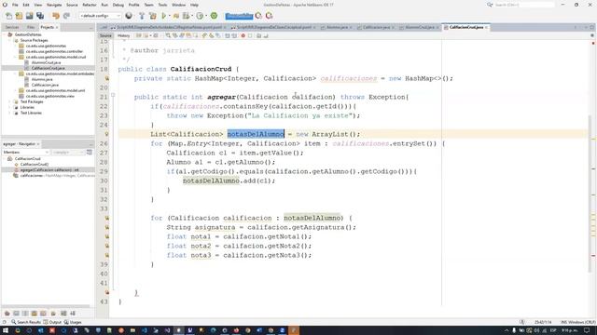Viewport: 597px width, 335px height.
Task: Click the History view button
Action: point(123,35)
